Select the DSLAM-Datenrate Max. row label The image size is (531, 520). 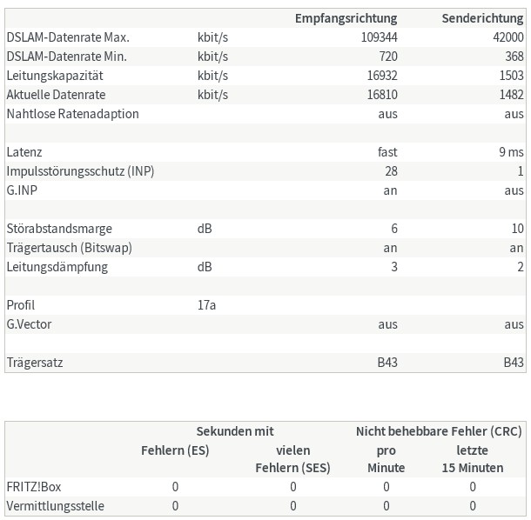[x=68, y=37]
